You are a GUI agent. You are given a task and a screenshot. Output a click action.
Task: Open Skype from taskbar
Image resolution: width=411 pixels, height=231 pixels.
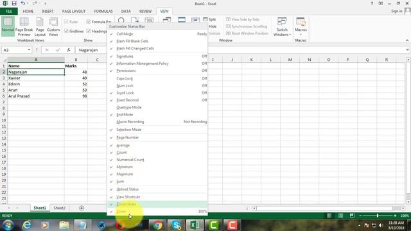pos(176,225)
